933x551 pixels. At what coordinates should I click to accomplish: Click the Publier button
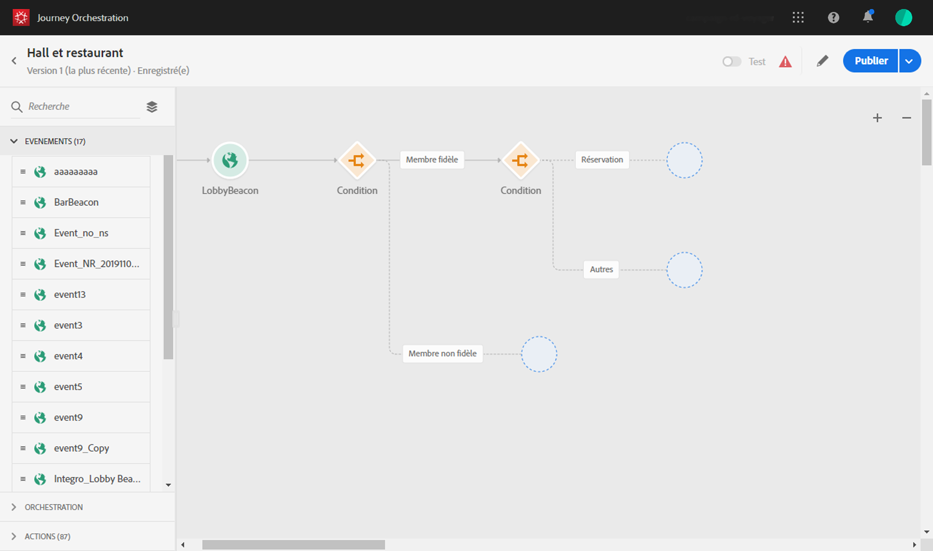click(871, 61)
